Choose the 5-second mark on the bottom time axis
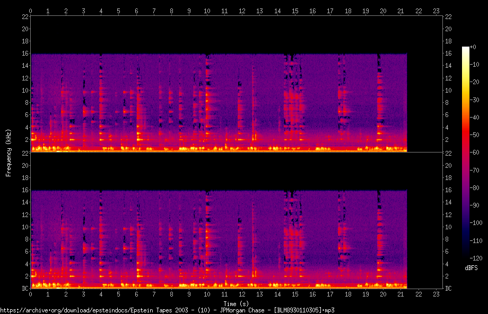 [x=119, y=293]
